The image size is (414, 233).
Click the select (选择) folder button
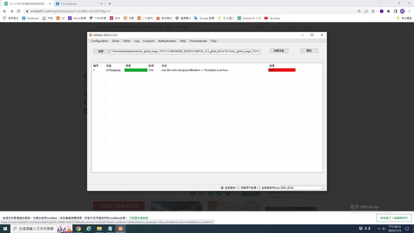tap(101, 51)
